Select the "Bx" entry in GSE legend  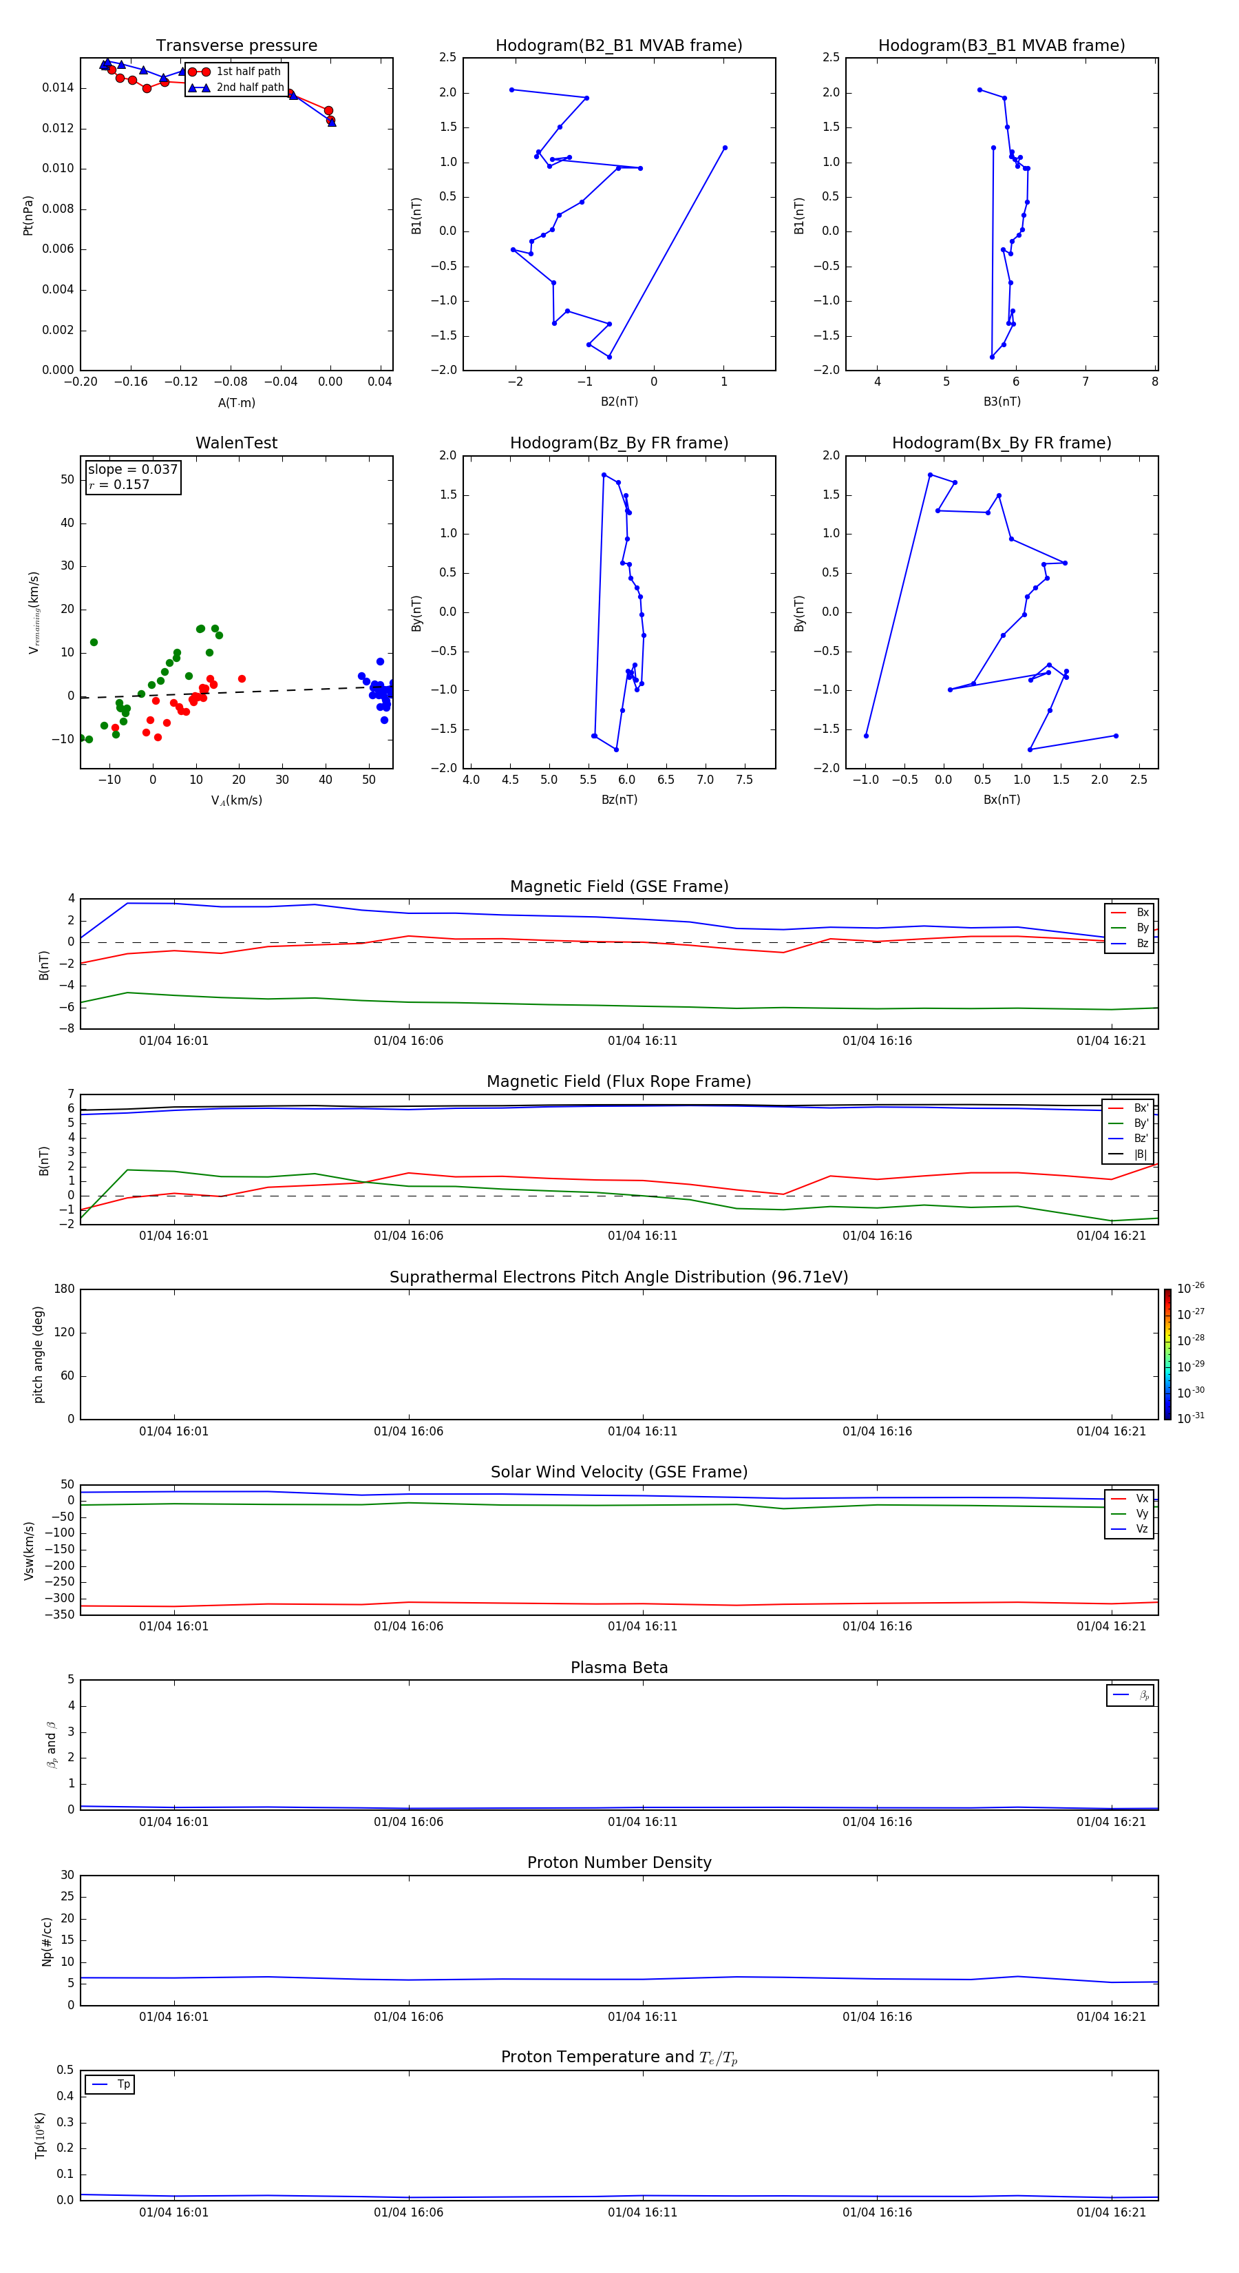[1130, 913]
